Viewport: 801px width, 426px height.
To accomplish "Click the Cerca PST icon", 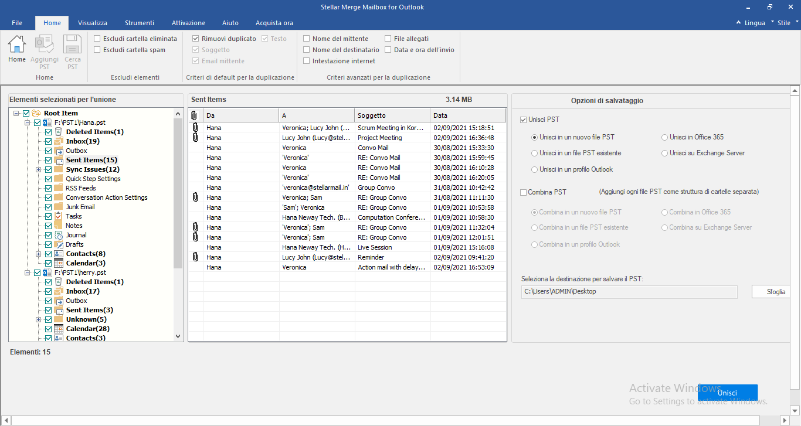I will (x=73, y=45).
